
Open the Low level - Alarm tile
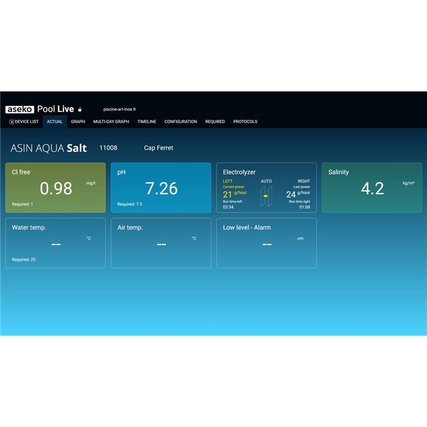click(x=266, y=243)
